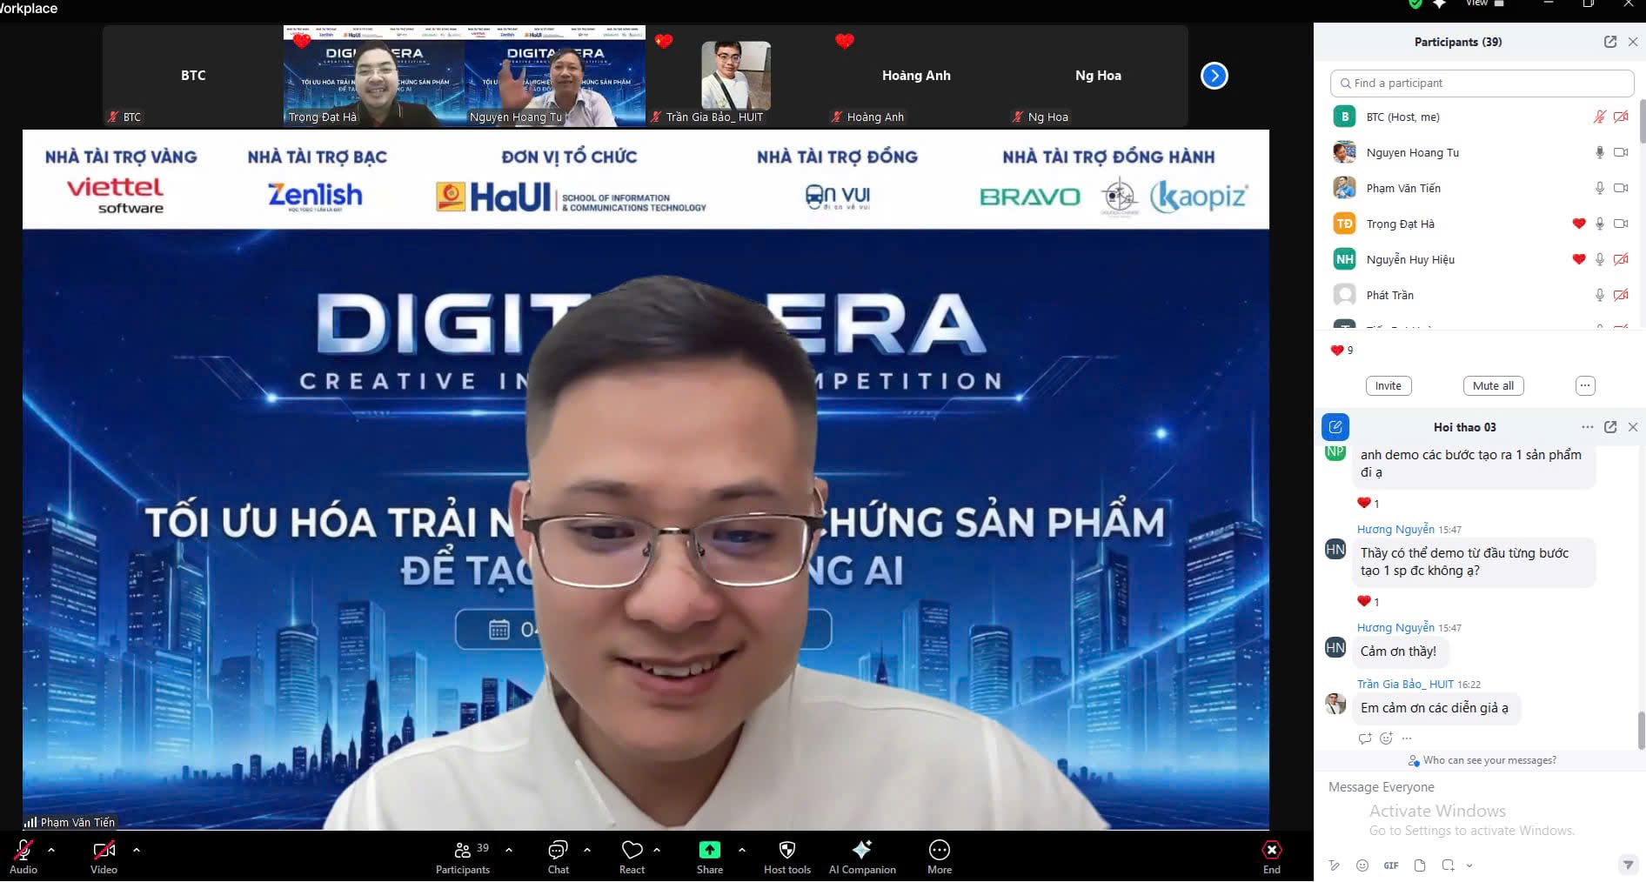Toggle Trọng Đạt Hà camera icon
Viewport: 1646px width, 882px height.
[1621, 224]
